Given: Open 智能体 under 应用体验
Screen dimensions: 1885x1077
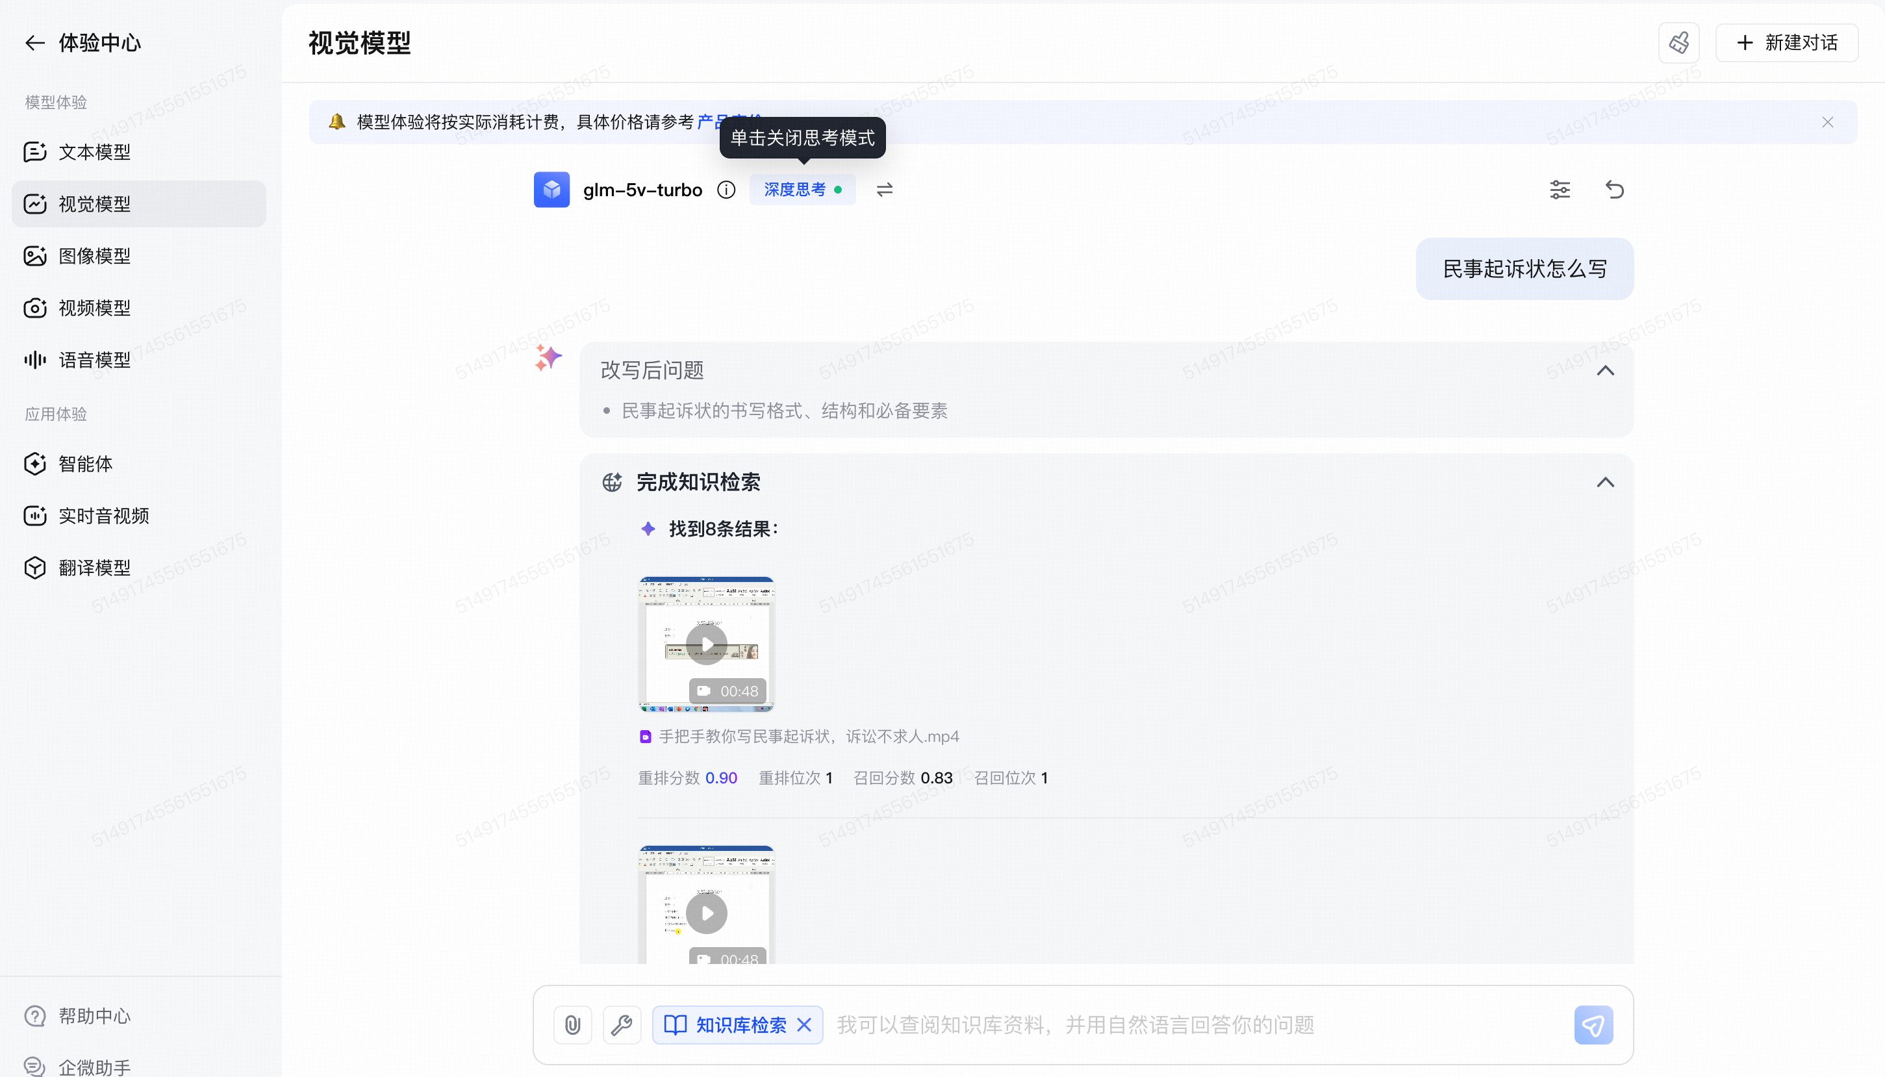Looking at the screenshot, I should pos(86,464).
